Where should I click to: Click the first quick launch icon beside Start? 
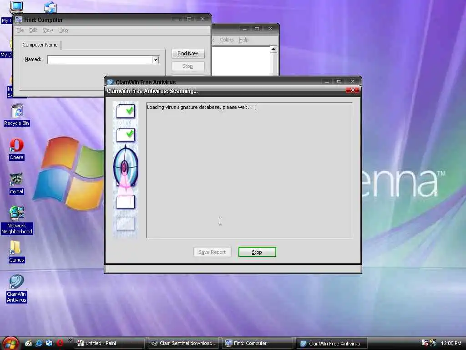[x=28, y=343]
